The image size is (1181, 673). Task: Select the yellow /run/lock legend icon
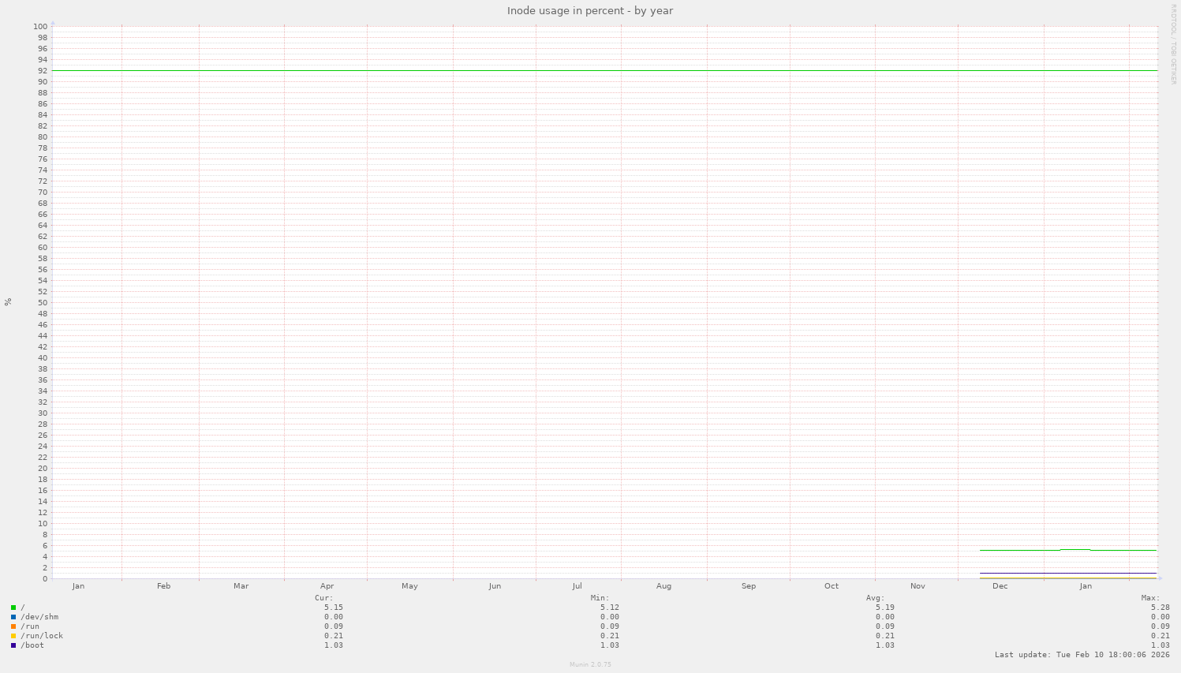point(14,635)
